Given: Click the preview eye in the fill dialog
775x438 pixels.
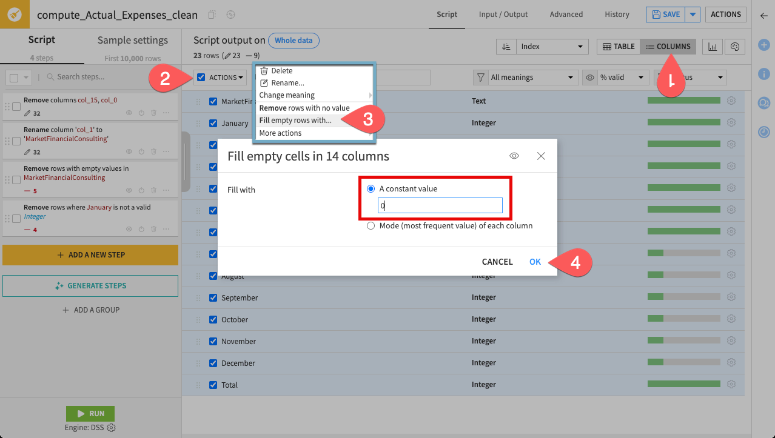Looking at the screenshot, I should point(514,156).
